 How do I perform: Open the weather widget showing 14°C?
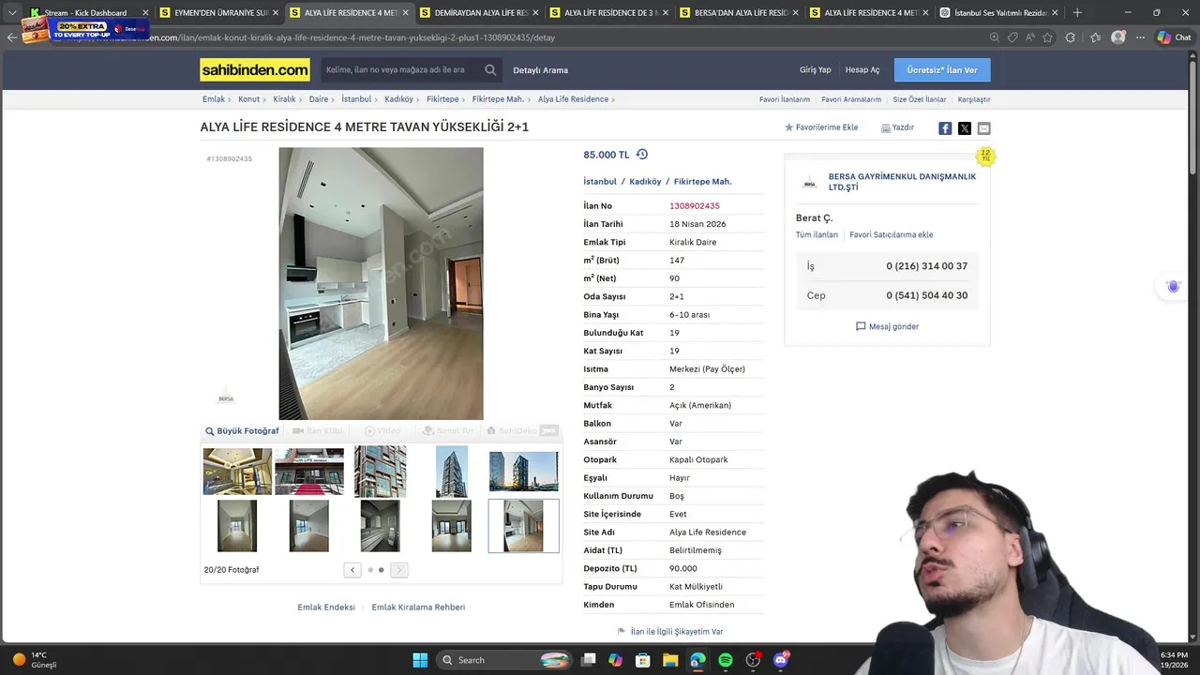pyautogui.click(x=35, y=660)
